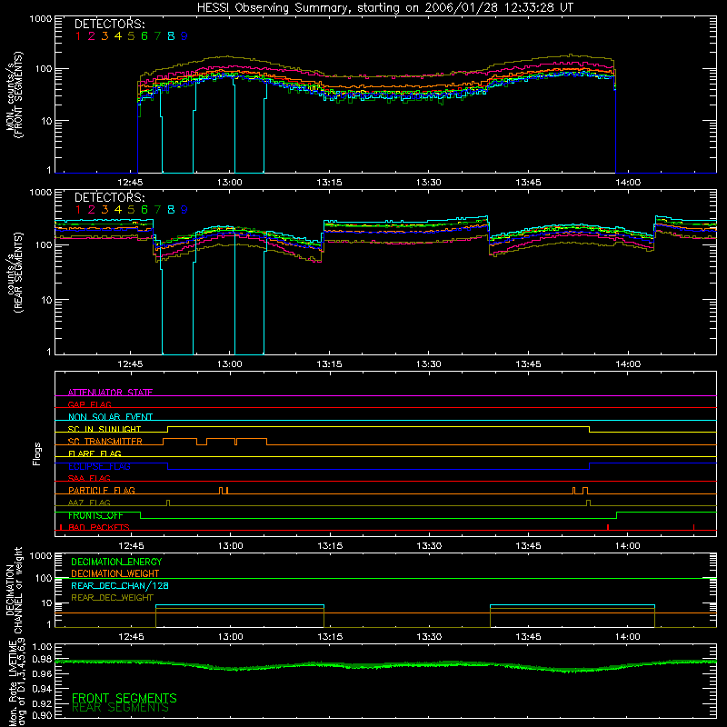Click the 0.90 tick on livetime axis
Viewport: 727px width, 727px height.
42,715
